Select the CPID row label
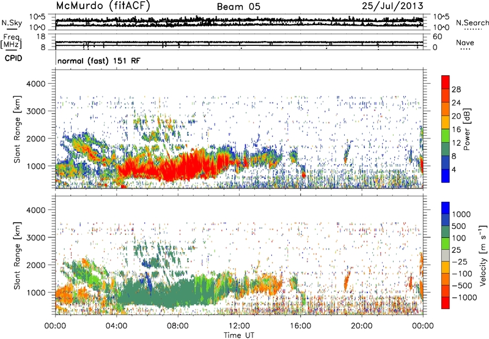This screenshot has height=339, width=489. click(13, 58)
